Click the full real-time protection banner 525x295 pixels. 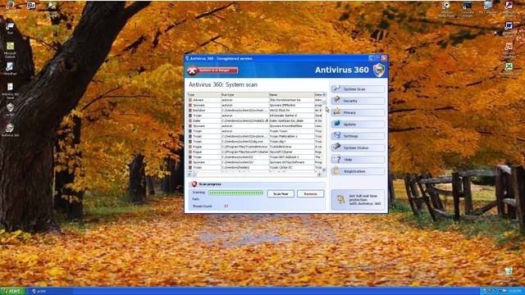(x=358, y=200)
